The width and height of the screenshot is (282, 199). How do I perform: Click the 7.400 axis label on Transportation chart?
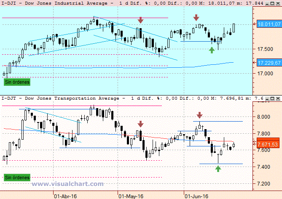(263, 167)
